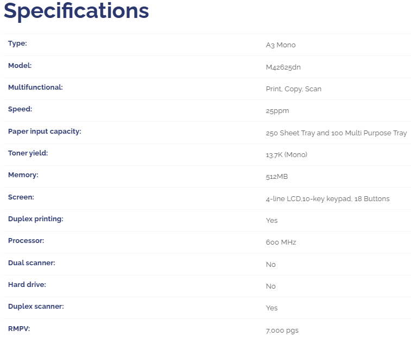
Task: Click the Speed label
Action: pyautogui.click(x=20, y=109)
